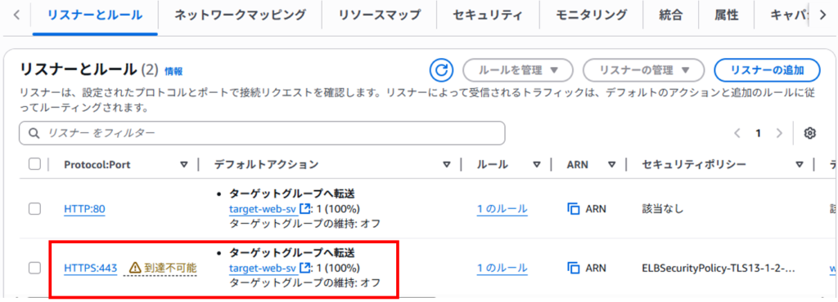Open the 情報 info link
This screenshot has width=838, height=302.
click(x=173, y=71)
